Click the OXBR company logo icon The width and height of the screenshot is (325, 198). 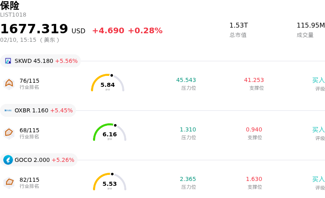[x=8, y=110]
